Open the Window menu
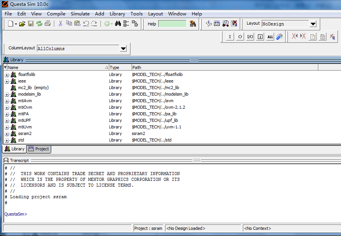This screenshot has height=236, width=341. (x=177, y=14)
